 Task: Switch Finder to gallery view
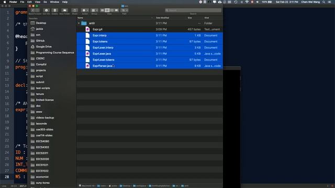(x=116, y=10)
